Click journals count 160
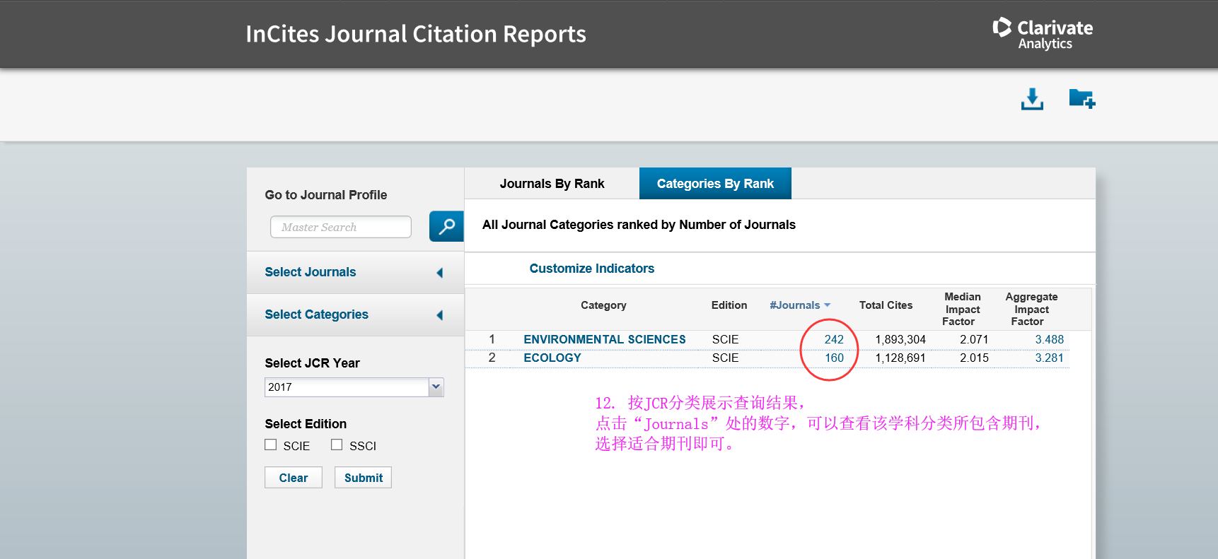Screen dimensions: 1218x559 coord(834,358)
